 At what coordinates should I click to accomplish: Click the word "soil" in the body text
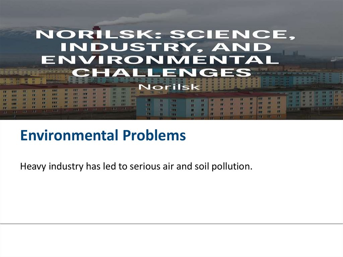tap(202, 166)
